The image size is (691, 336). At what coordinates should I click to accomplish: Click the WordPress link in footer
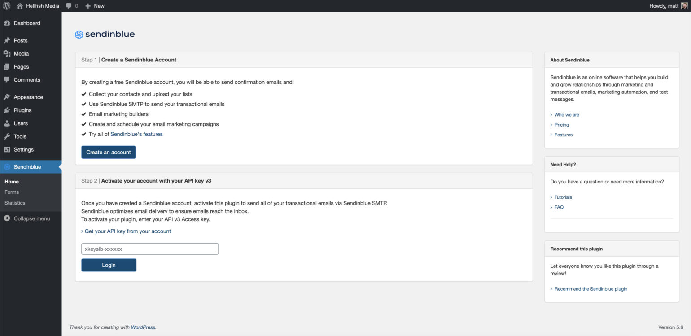tap(143, 327)
